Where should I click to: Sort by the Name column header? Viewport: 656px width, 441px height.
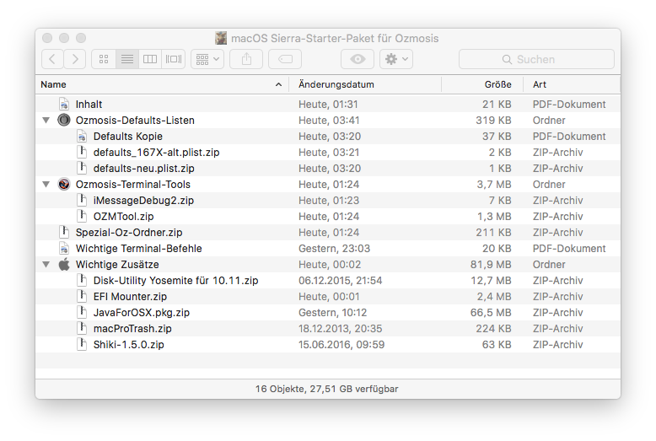pos(163,84)
